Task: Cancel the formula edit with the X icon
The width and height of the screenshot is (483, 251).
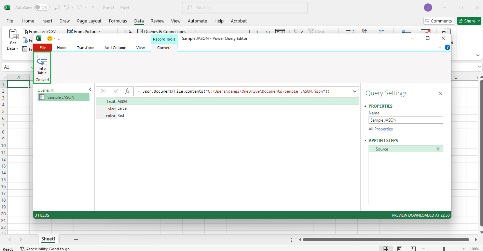Action: click(103, 91)
